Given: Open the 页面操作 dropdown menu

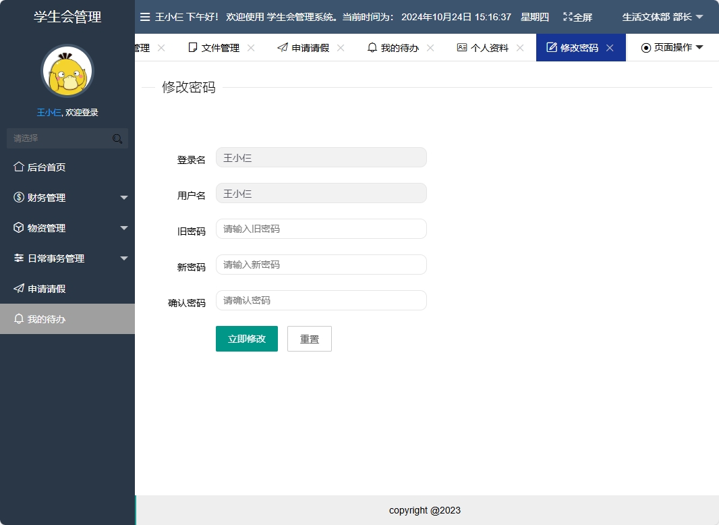Looking at the screenshot, I should coord(672,47).
